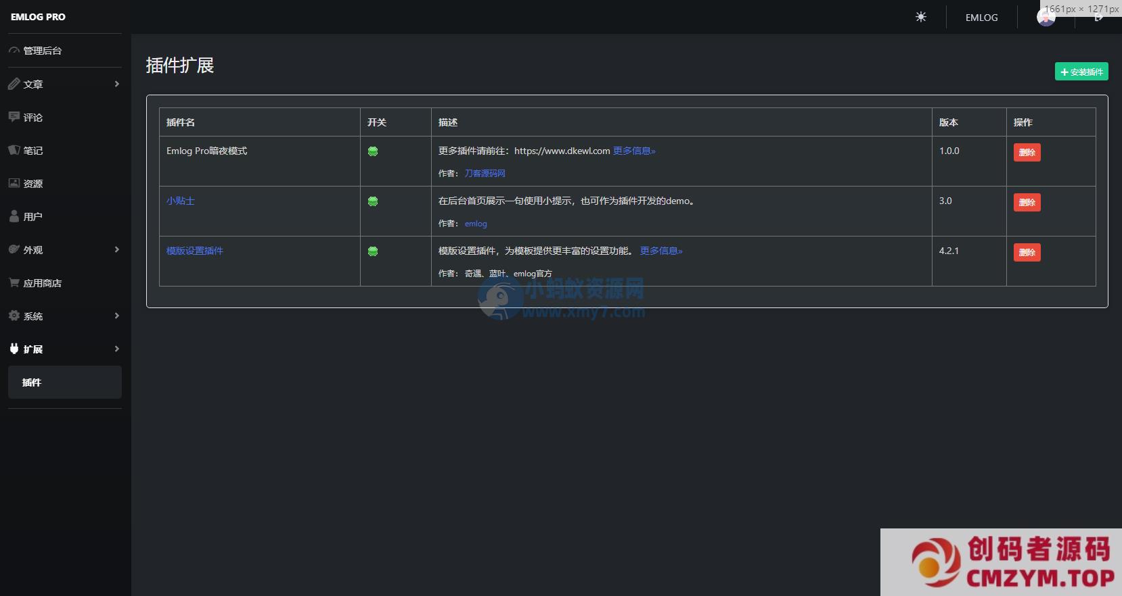Click the sun theme toggle icon
Image resolution: width=1122 pixels, height=596 pixels.
[x=920, y=17]
